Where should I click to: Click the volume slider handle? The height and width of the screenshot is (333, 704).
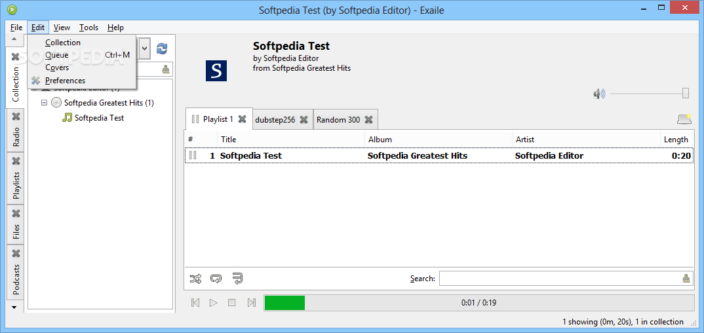[x=686, y=93]
